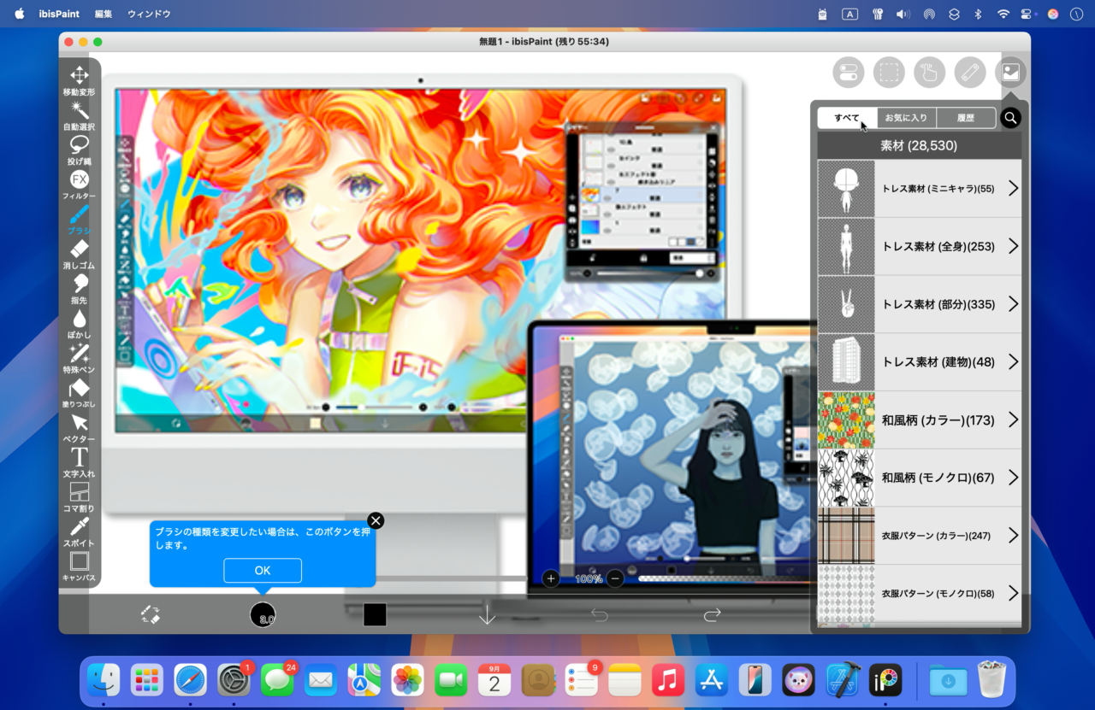
Task: Select the 自動選択 auto-select tool
Action: click(x=78, y=117)
